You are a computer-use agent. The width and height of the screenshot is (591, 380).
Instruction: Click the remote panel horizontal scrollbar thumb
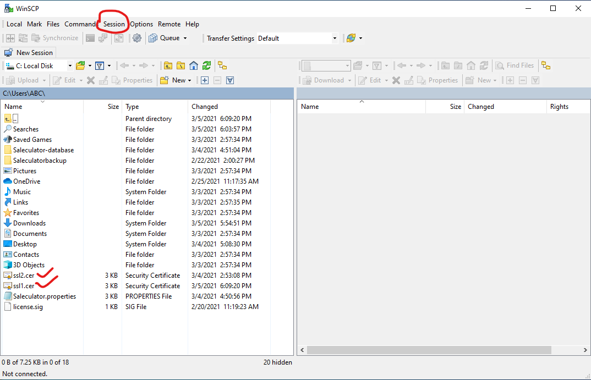pos(429,350)
